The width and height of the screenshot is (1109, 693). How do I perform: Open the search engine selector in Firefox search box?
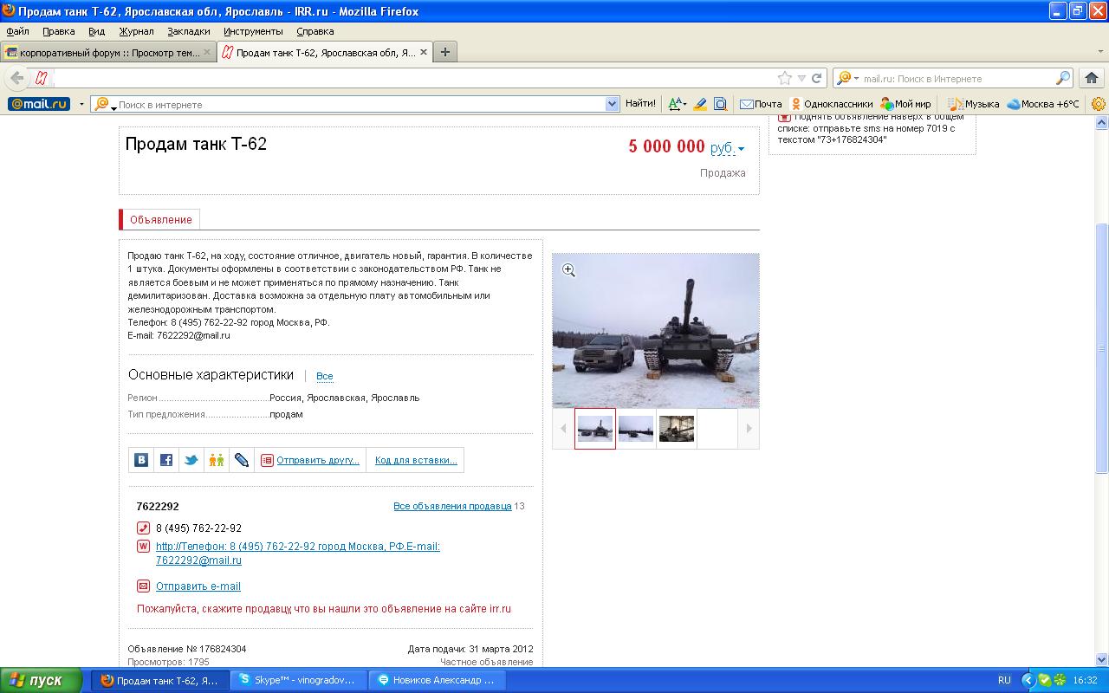point(846,78)
